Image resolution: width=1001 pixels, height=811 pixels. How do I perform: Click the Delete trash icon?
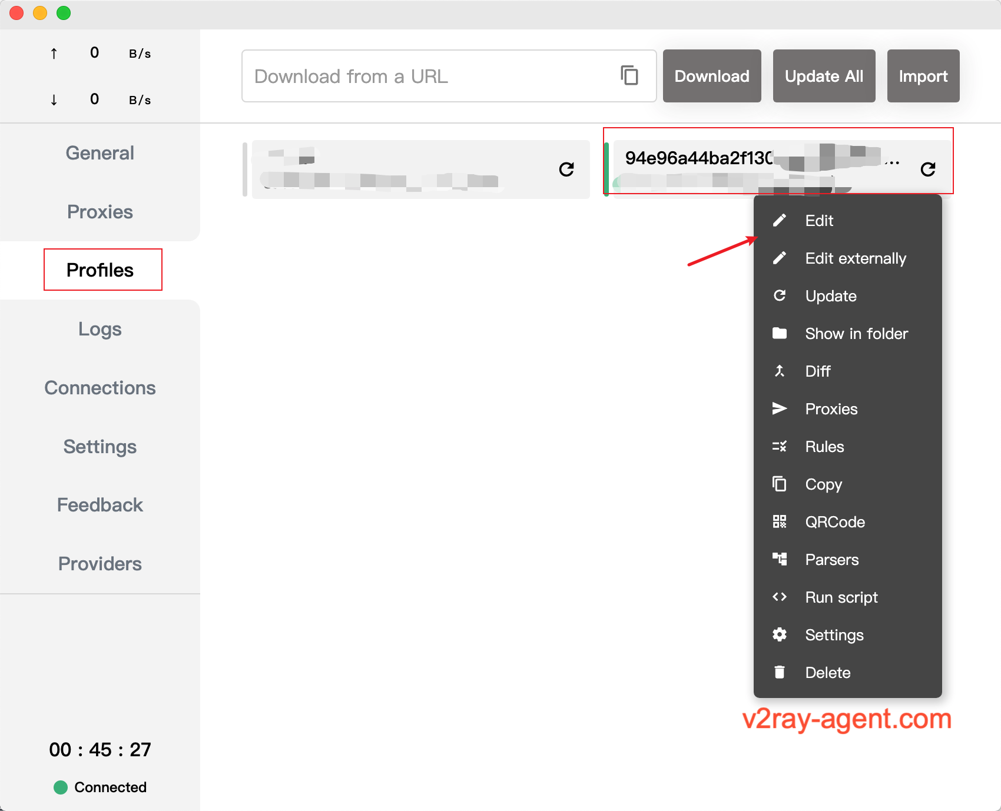[x=780, y=672]
